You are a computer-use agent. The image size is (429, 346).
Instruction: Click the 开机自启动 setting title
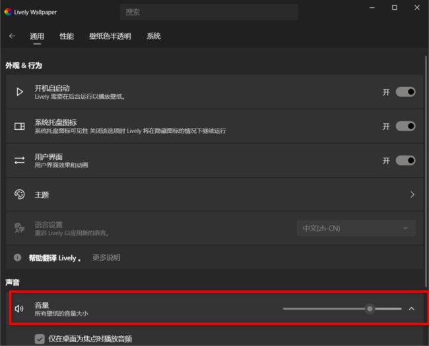click(52, 88)
